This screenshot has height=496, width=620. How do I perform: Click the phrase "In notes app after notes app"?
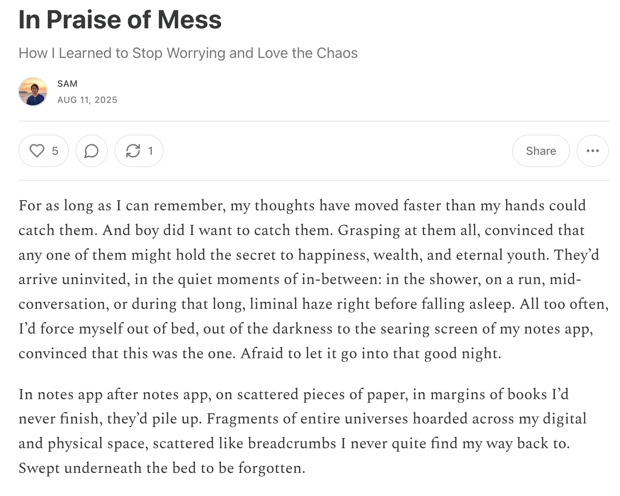point(115,394)
